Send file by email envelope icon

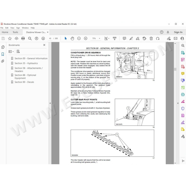click(x=175, y=39)
